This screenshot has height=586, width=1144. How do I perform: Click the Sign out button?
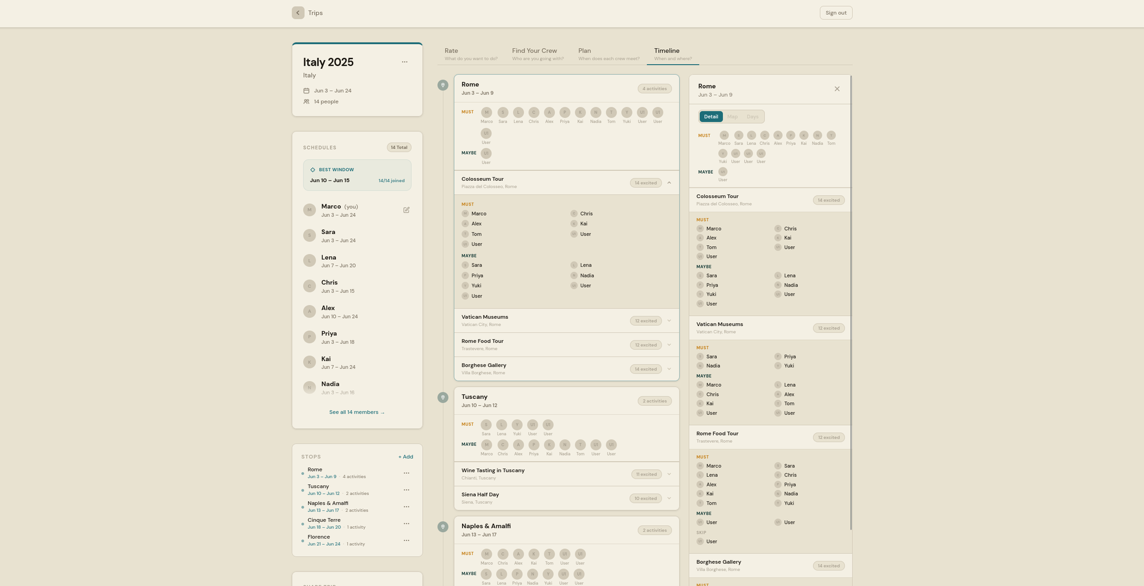pos(836,13)
